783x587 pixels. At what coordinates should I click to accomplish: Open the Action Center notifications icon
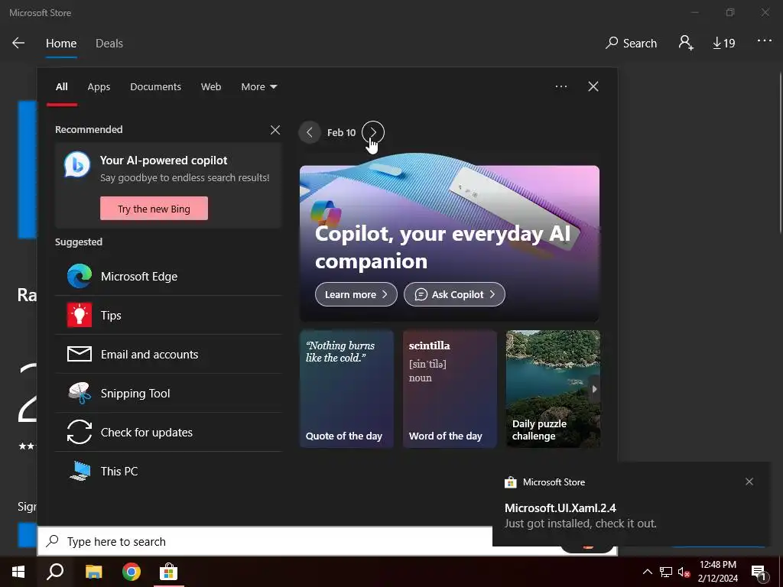[x=759, y=572]
